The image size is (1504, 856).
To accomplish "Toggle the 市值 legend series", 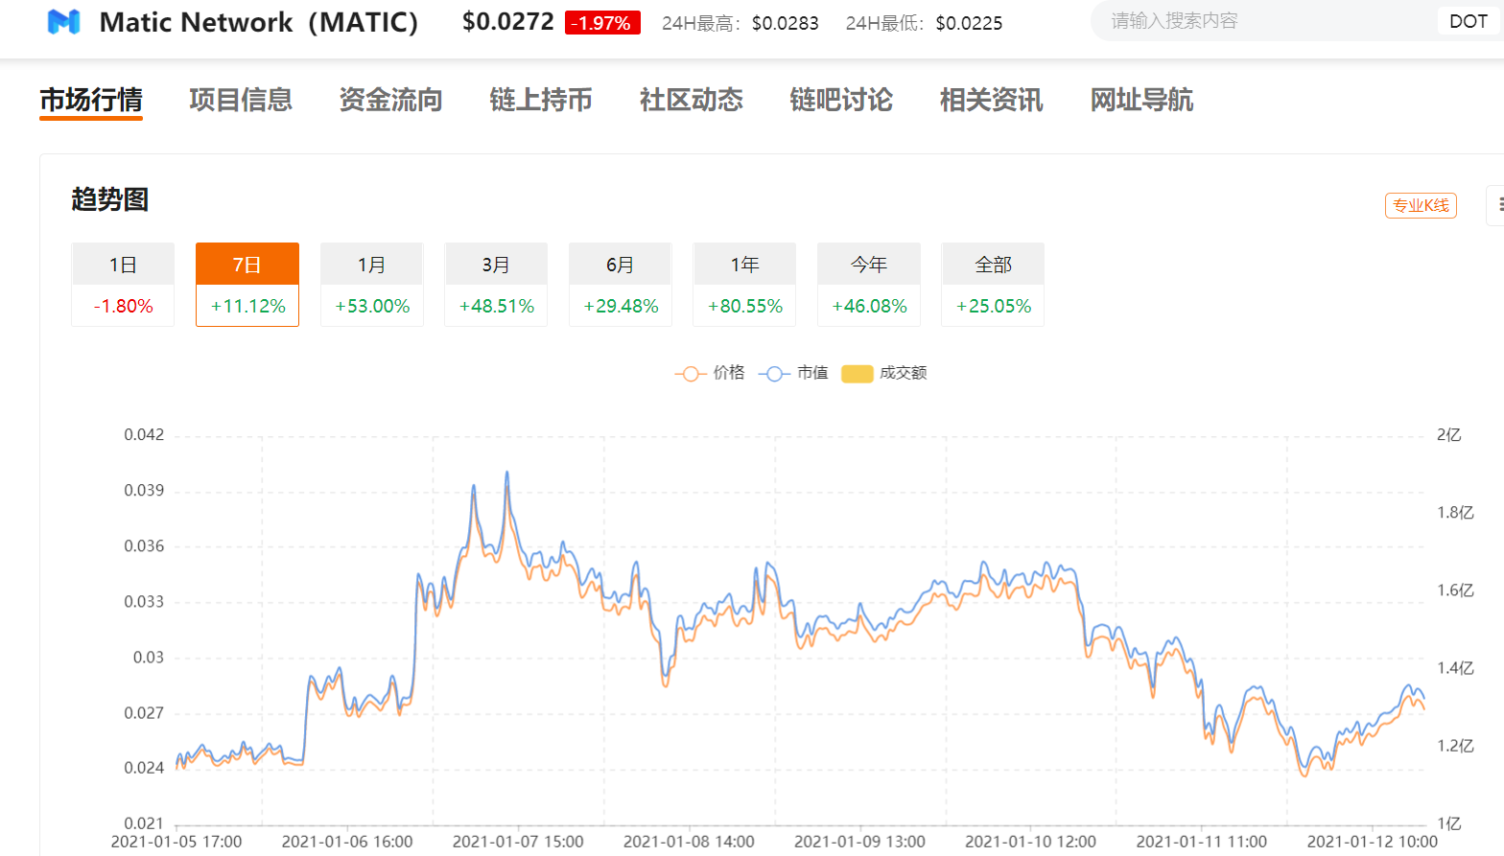I will (793, 373).
